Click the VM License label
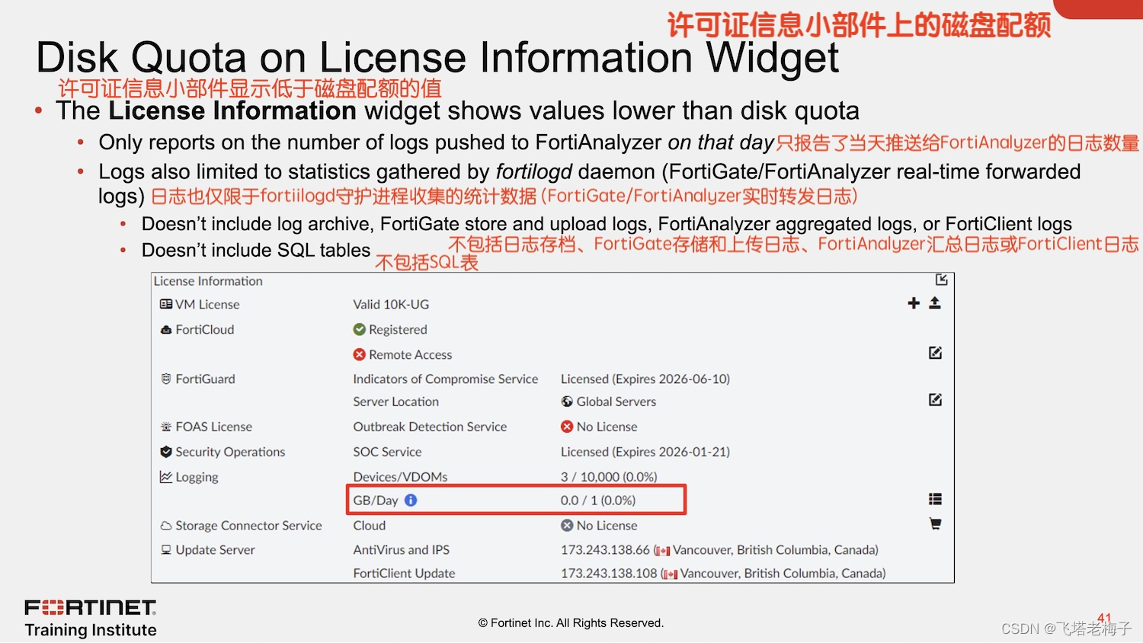The image size is (1143, 643). tap(207, 304)
